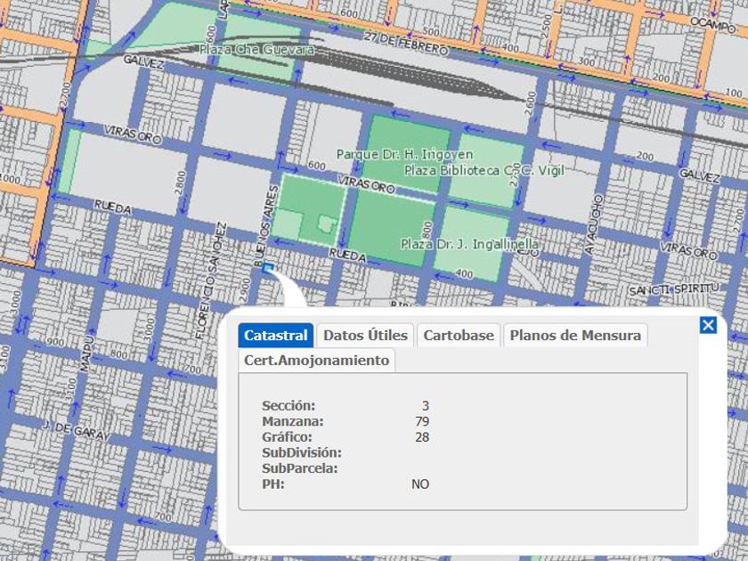Image resolution: width=748 pixels, height=561 pixels.
Task: Click the selected blue parcel marker on map
Action: pyautogui.click(x=268, y=267)
